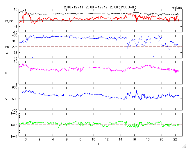The width and height of the screenshot is (186, 148).
Task: Click the 'V' velocity panel label
Action: [x=6, y=99]
